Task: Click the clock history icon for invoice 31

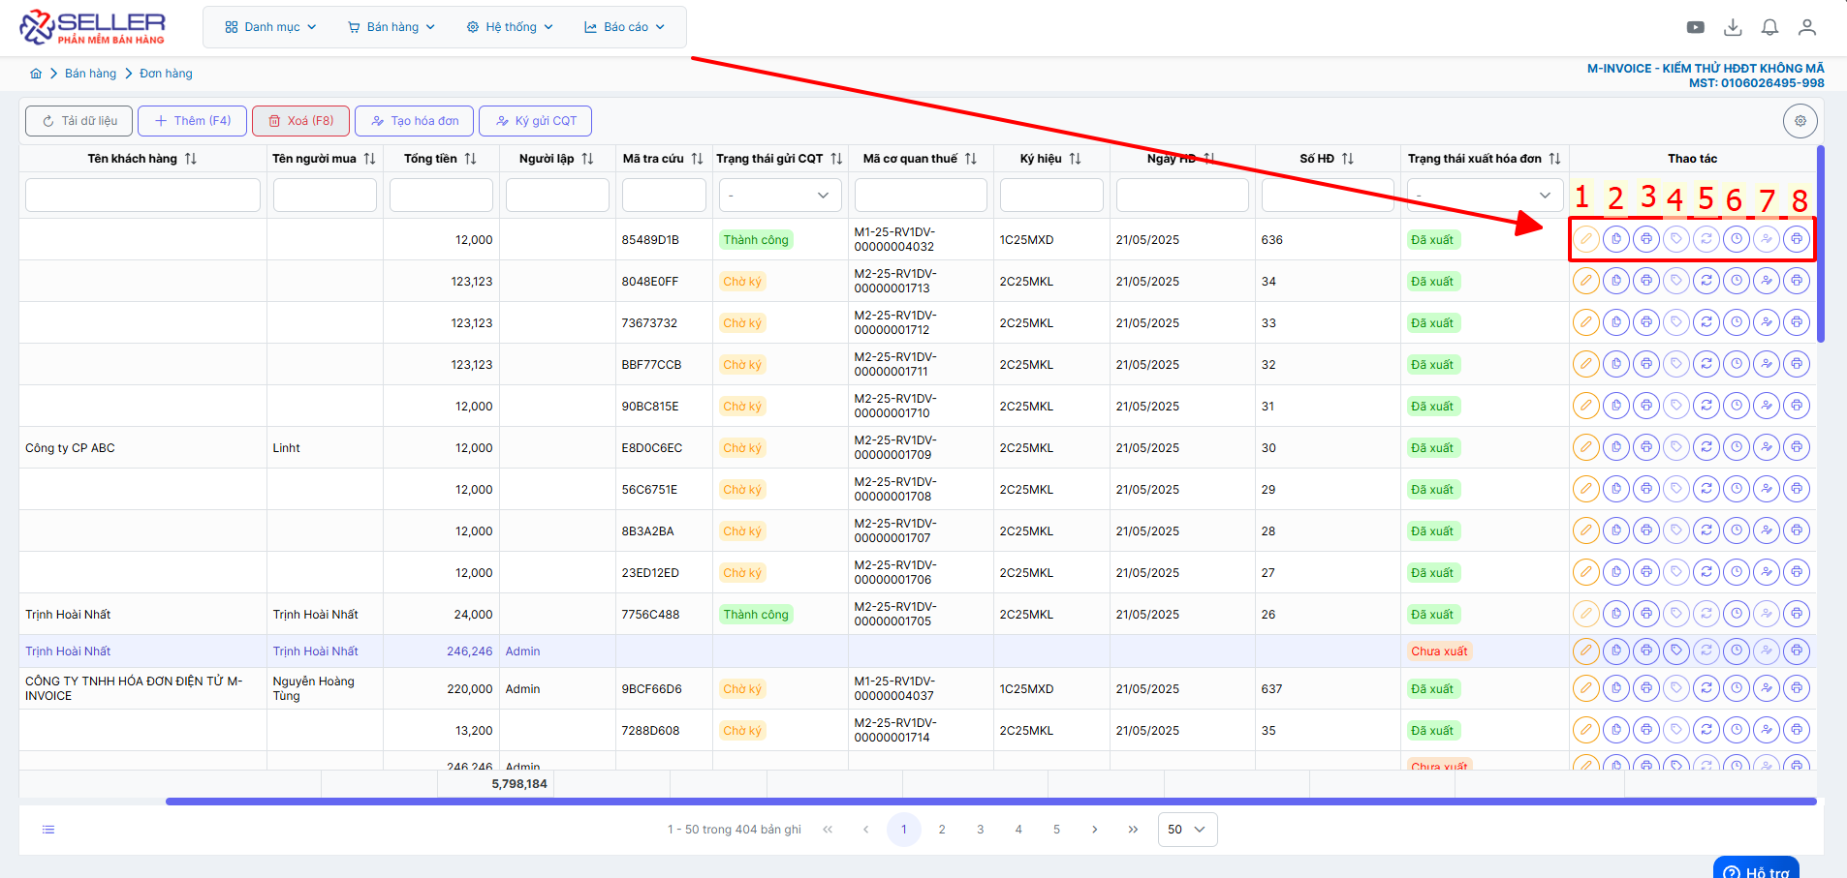Action: (1736, 406)
